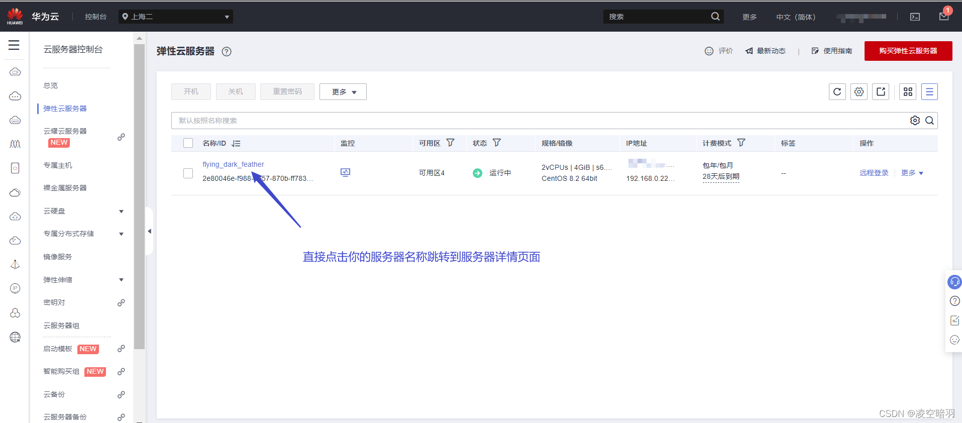962x423 pixels.
Task: Open the message mailbox with notification badge
Action: 944,16
